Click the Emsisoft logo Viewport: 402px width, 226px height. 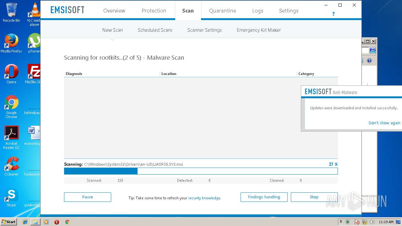click(x=68, y=10)
